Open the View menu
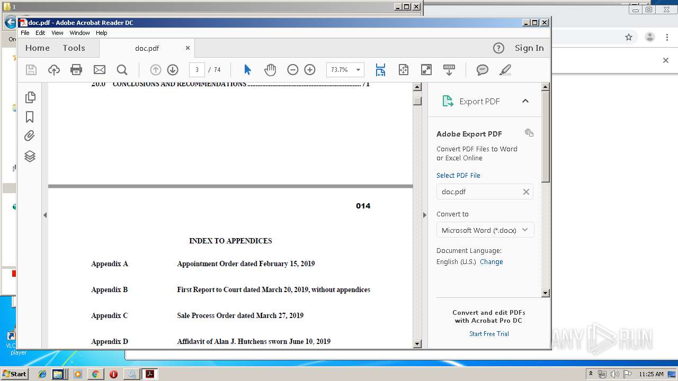The image size is (678, 381). tap(57, 33)
